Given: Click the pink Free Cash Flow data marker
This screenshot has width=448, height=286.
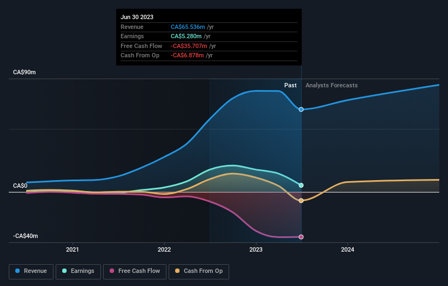Looking at the screenshot, I should tap(301, 237).
